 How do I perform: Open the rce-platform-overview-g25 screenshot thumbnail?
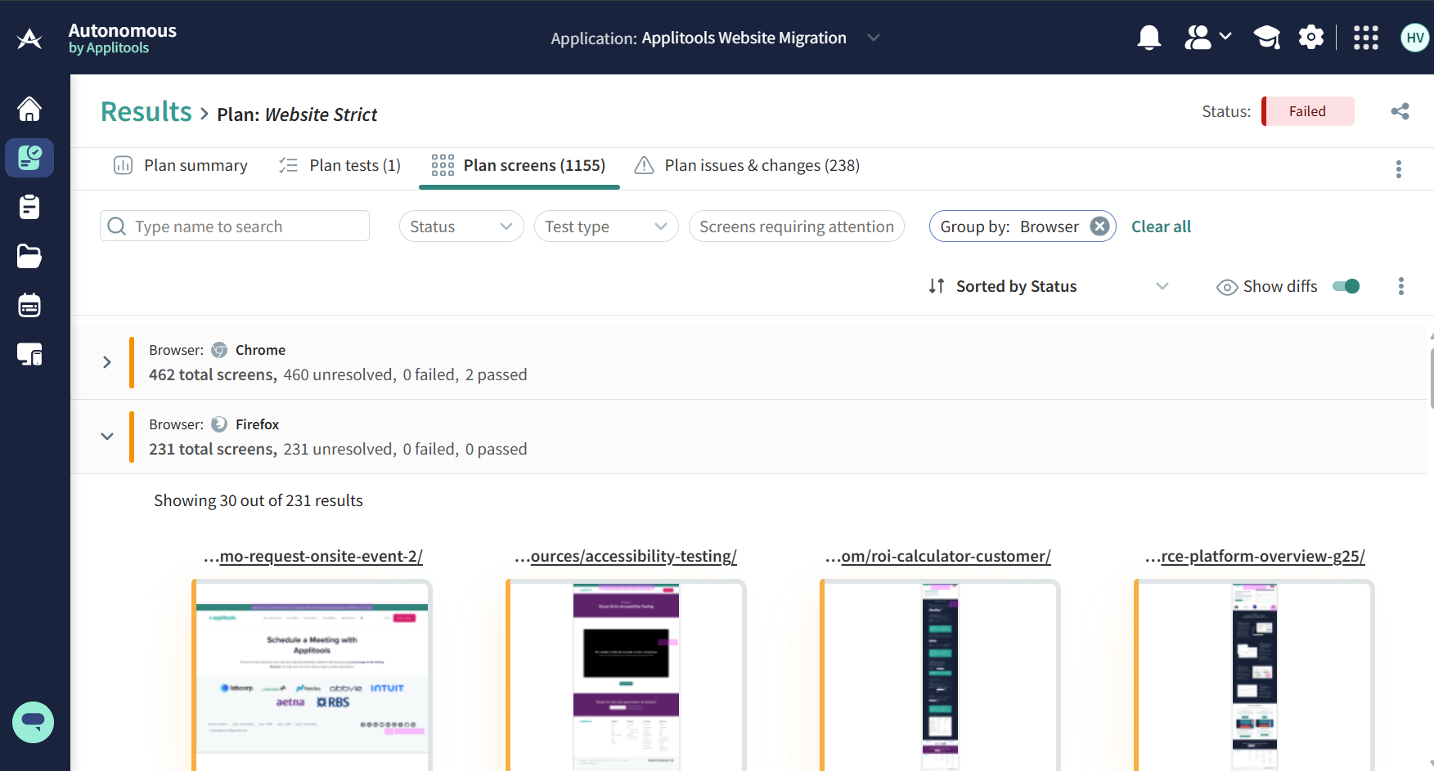coord(1254,675)
